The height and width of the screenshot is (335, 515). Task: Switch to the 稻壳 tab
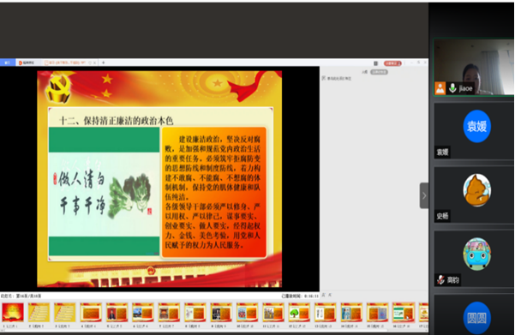[x=28, y=63]
